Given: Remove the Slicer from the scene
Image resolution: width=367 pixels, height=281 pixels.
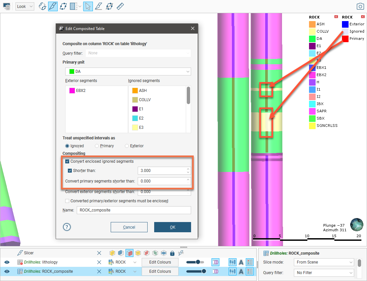Looking at the screenshot, I should coord(99,253).
